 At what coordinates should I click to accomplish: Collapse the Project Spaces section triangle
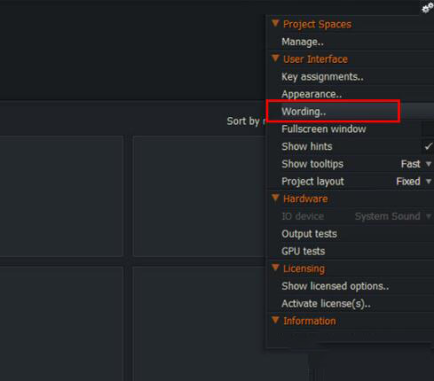click(275, 23)
